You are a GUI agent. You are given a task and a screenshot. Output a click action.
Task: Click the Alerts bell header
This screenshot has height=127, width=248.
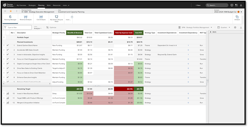(x=213, y=32)
